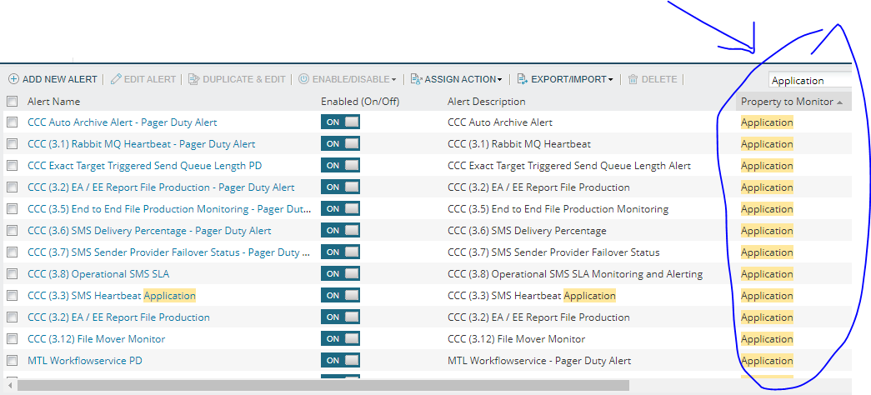
Task: Click the sort arrow beside Property to Monitor
Action: click(840, 102)
